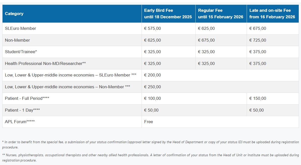Click the Free APL Forum fee cell
This screenshot has height=165, width=301.
pos(148,122)
